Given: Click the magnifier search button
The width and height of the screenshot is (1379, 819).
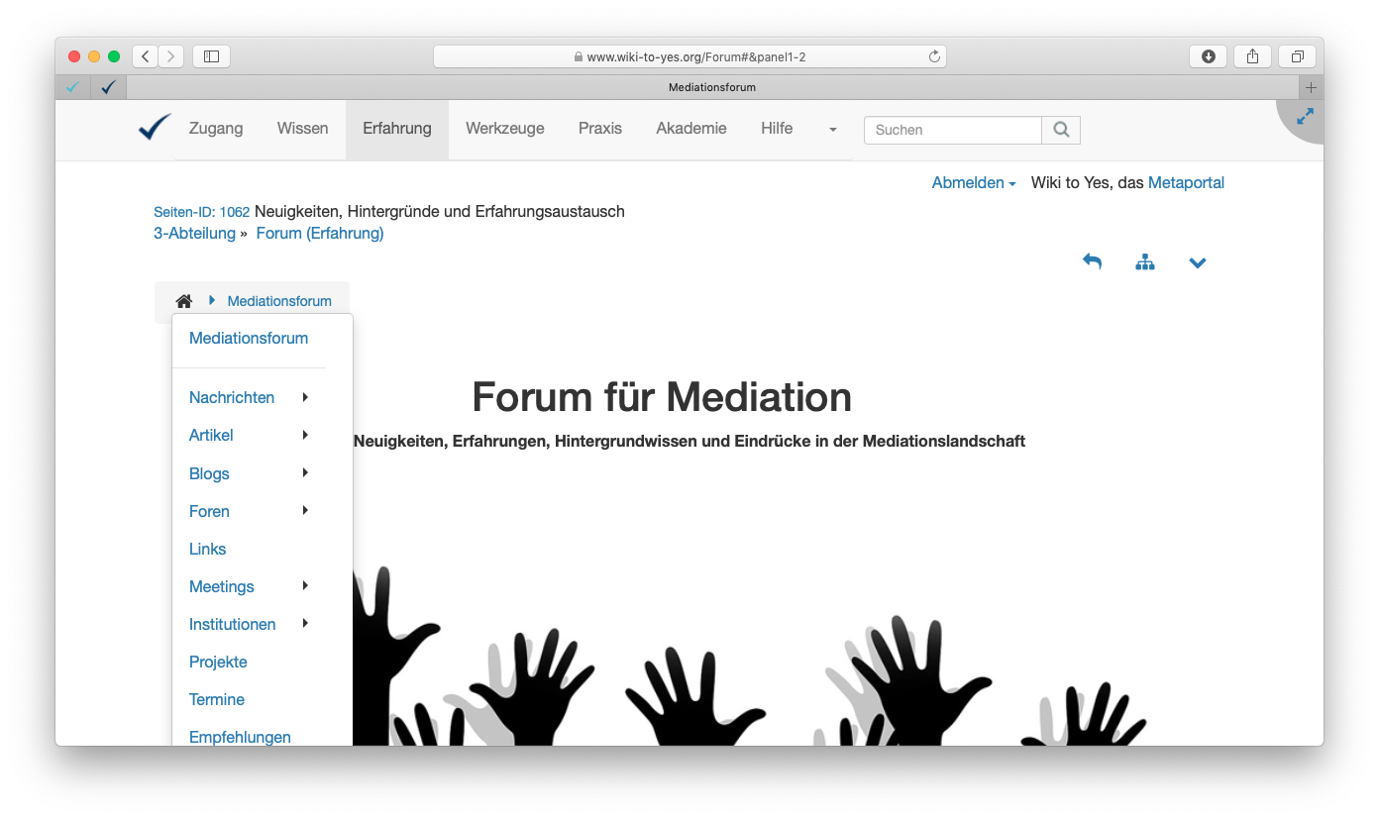Looking at the screenshot, I should coord(1061,130).
